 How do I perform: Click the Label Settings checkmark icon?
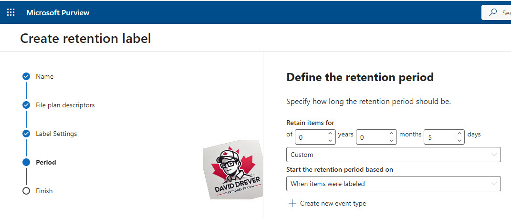pos(26,134)
